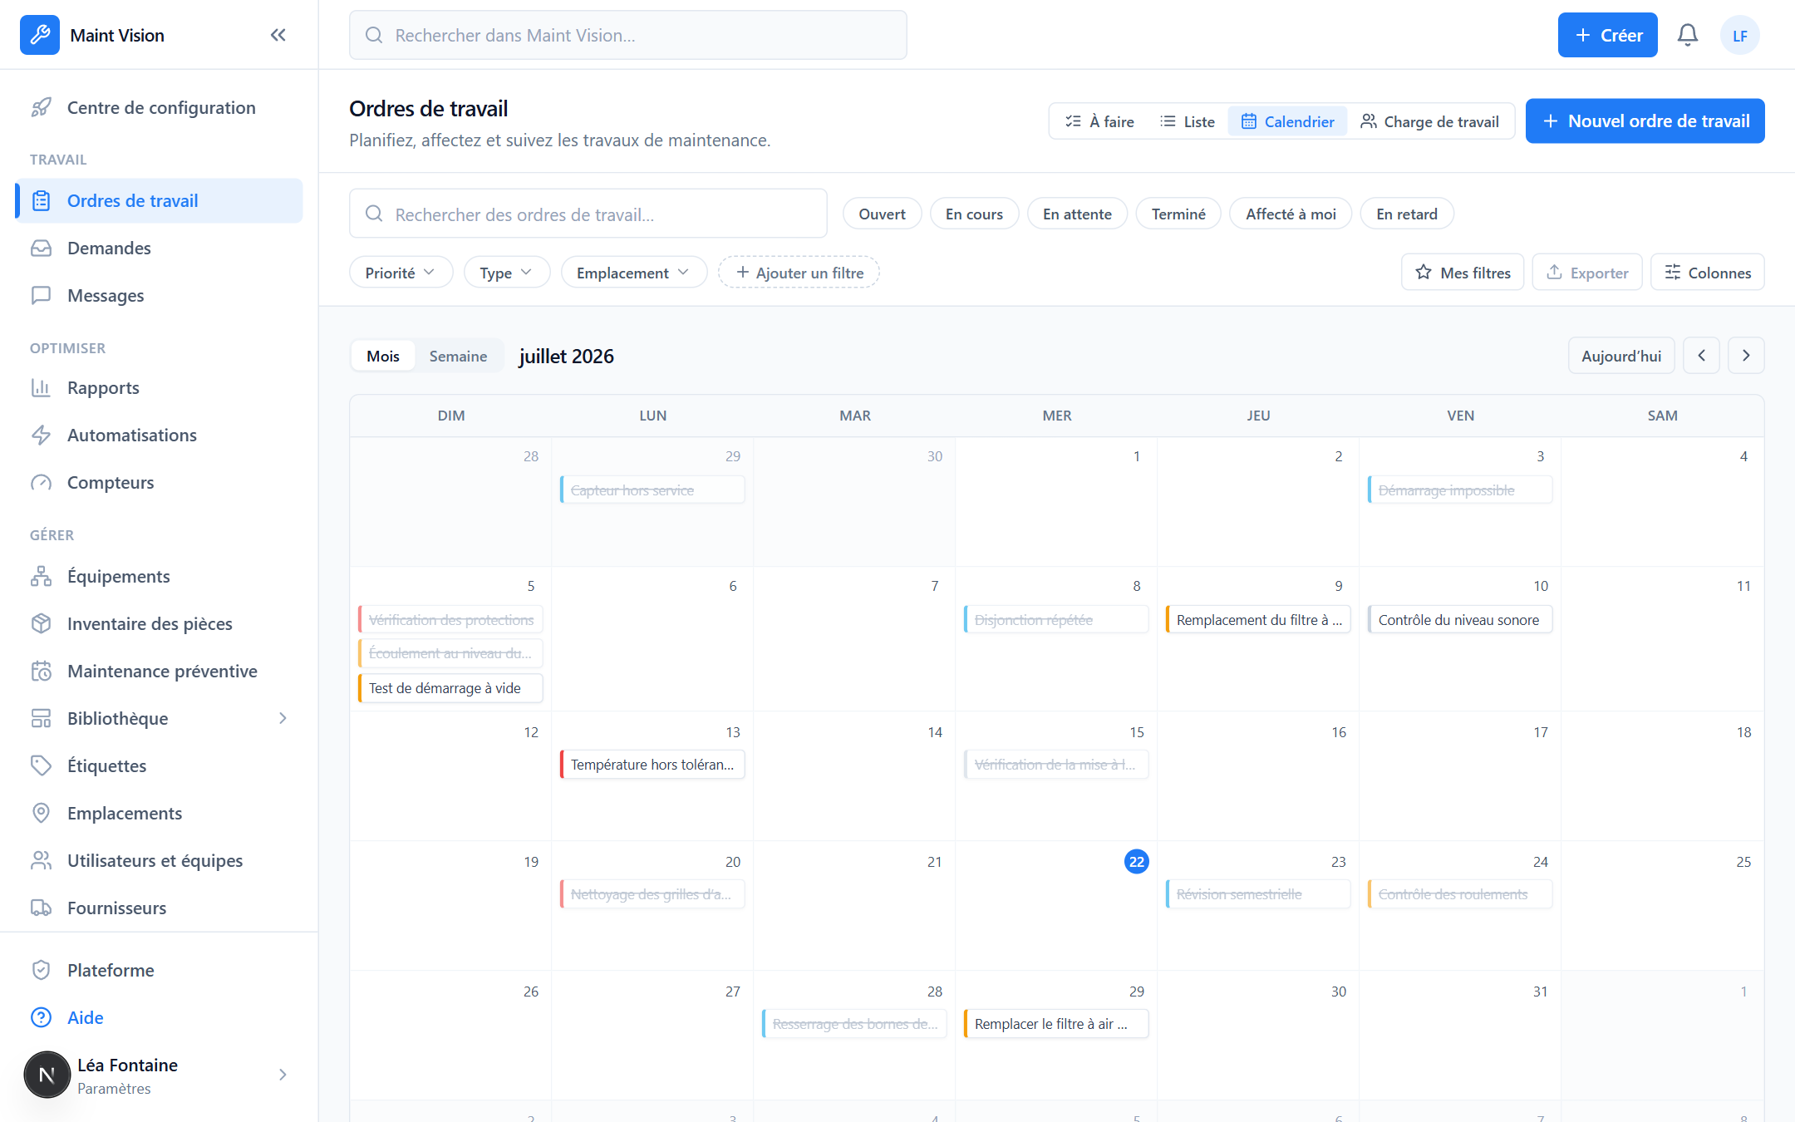Expand Léa Fontaine account chevron

coord(283,1075)
